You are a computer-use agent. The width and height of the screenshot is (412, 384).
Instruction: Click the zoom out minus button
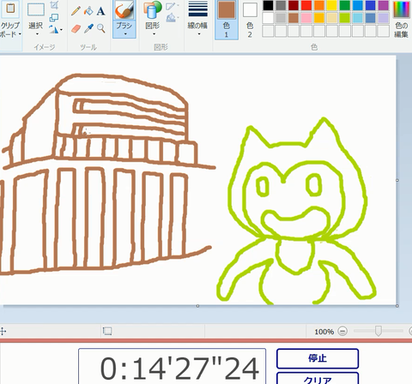pos(342,331)
